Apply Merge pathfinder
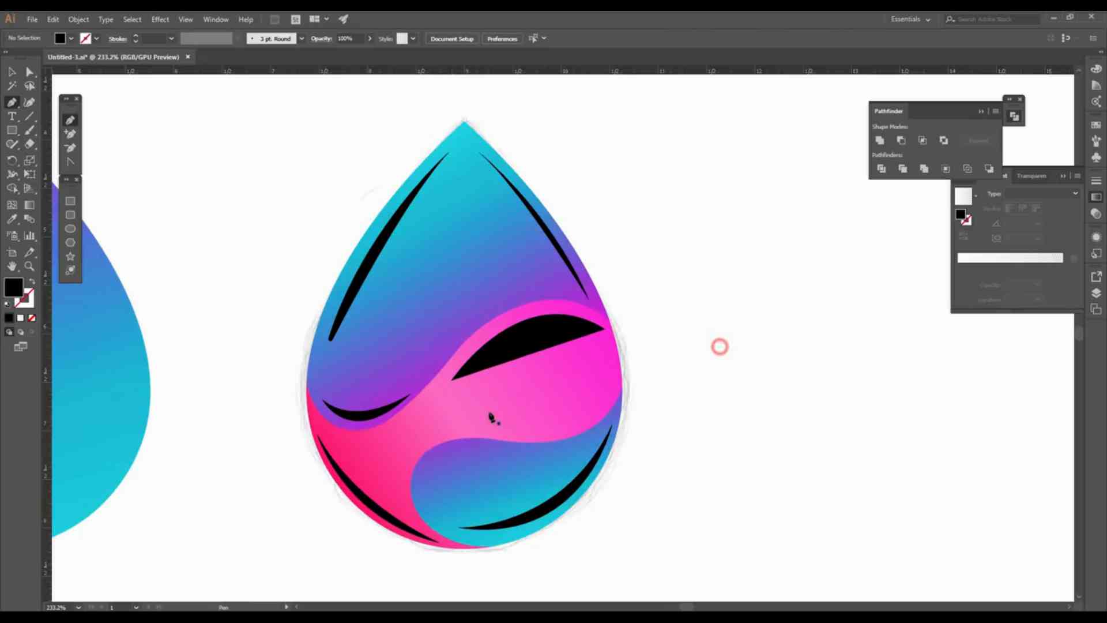 click(924, 168)
